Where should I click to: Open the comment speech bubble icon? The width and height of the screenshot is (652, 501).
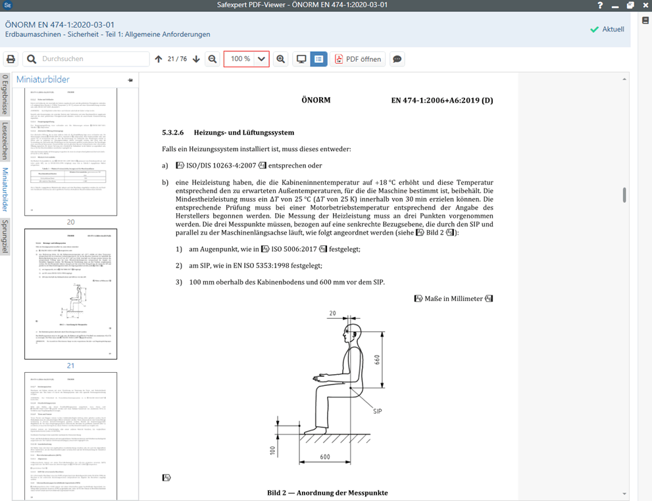pyautogui.click(x=397, y=59)
